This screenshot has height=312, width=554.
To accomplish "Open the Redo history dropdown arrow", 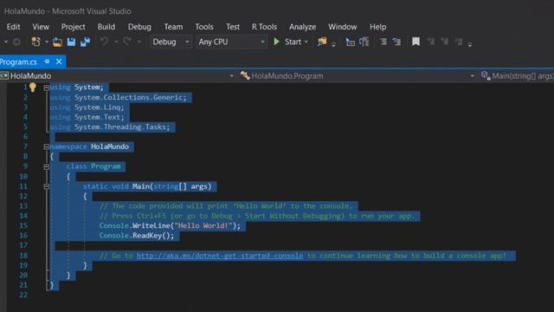I will [x=139, y=42].
